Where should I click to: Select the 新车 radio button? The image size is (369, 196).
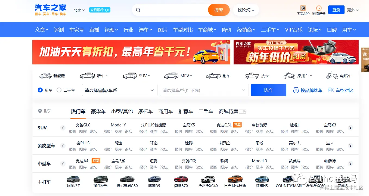(40, 90)
